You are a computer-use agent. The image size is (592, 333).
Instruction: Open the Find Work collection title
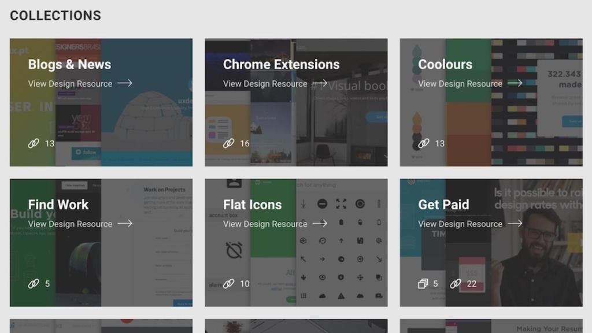pos(58,205)
